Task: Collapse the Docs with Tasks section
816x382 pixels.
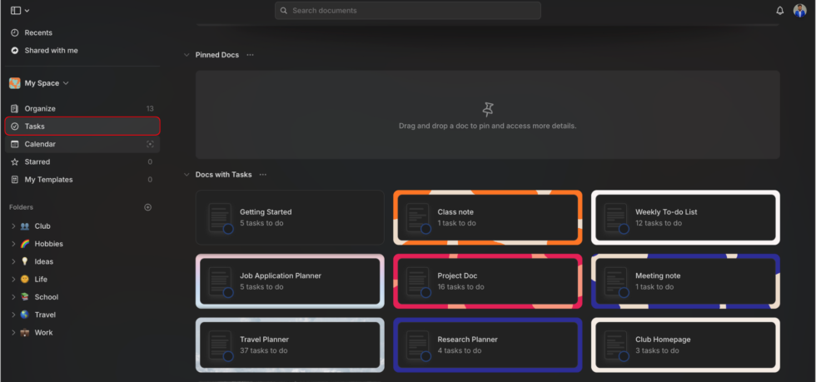Action: (187, 175)
